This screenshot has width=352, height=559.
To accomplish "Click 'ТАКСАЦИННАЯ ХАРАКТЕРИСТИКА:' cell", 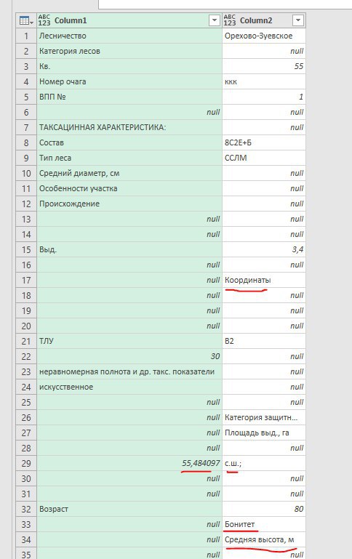I will (x=129, y=128).
